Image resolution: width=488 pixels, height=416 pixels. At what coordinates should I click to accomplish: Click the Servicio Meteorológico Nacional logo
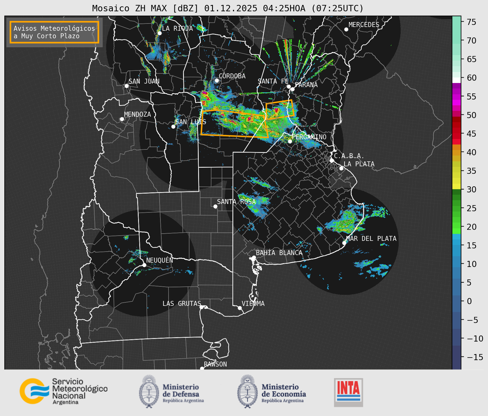pyautogui.click(x=63, y=391)
